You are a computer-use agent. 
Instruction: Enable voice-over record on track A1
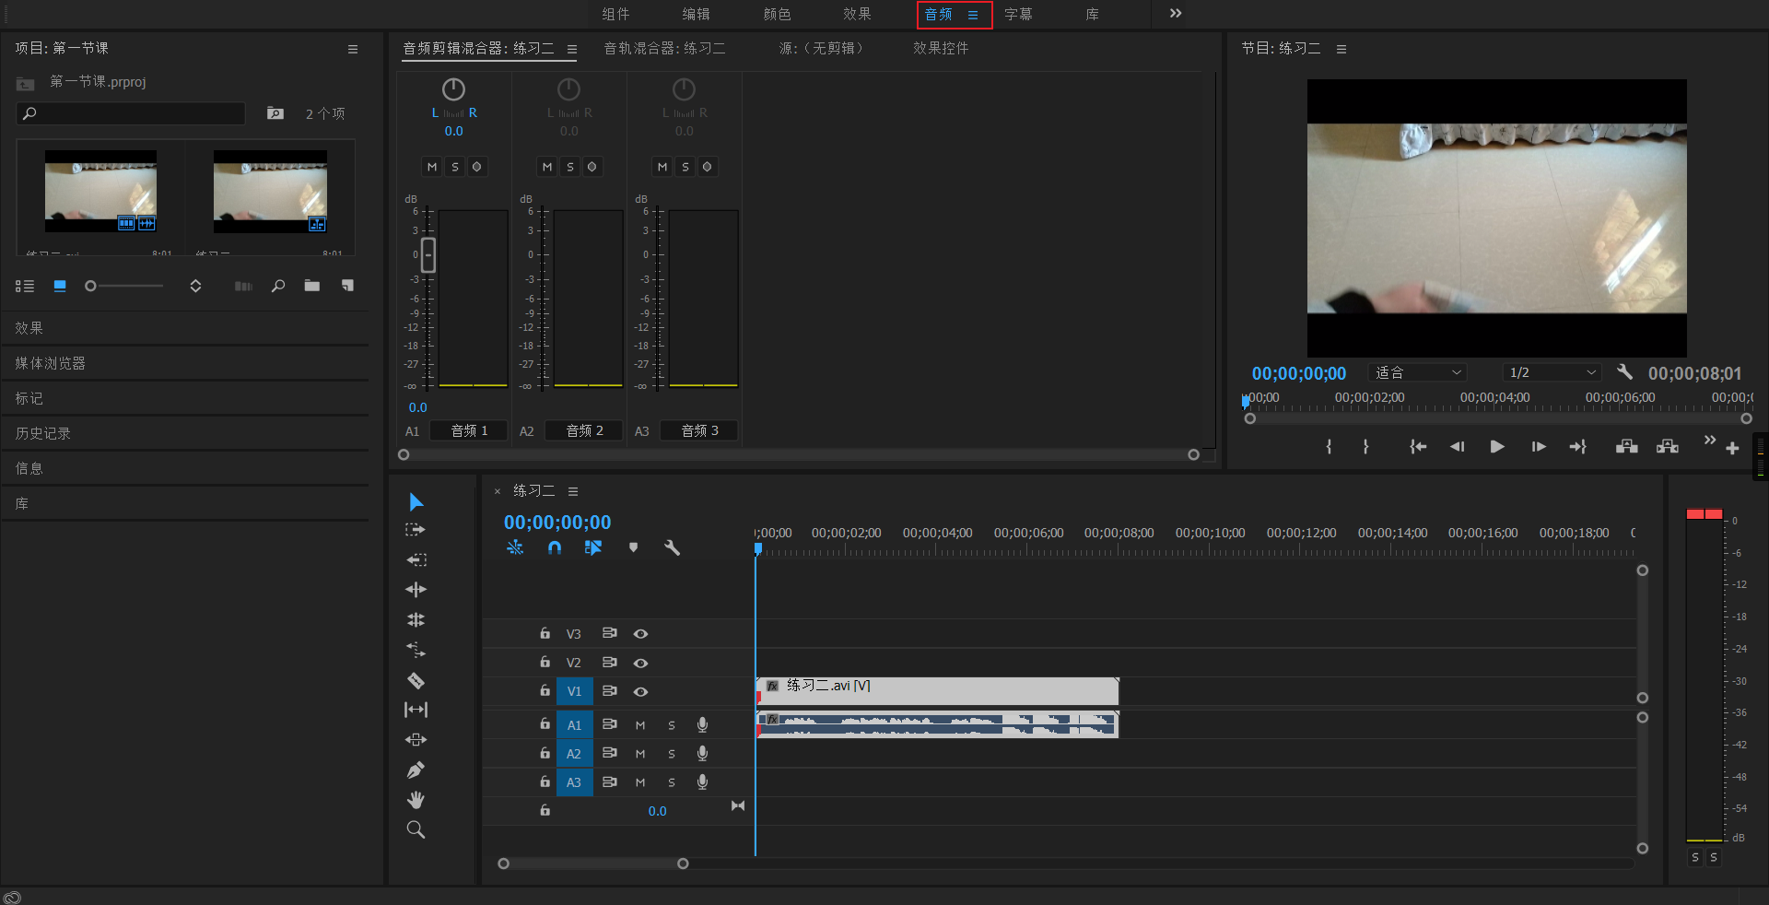tap(702, 725)
